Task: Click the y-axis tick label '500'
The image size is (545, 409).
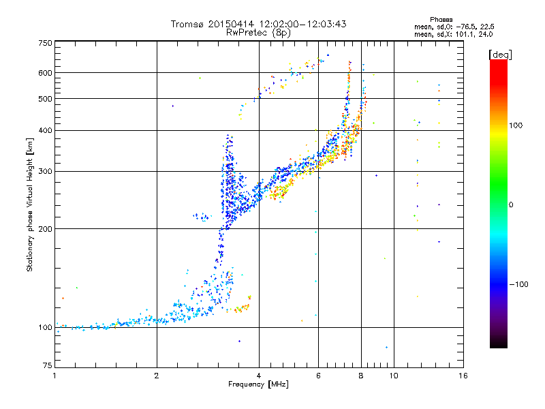Action: 45,99
